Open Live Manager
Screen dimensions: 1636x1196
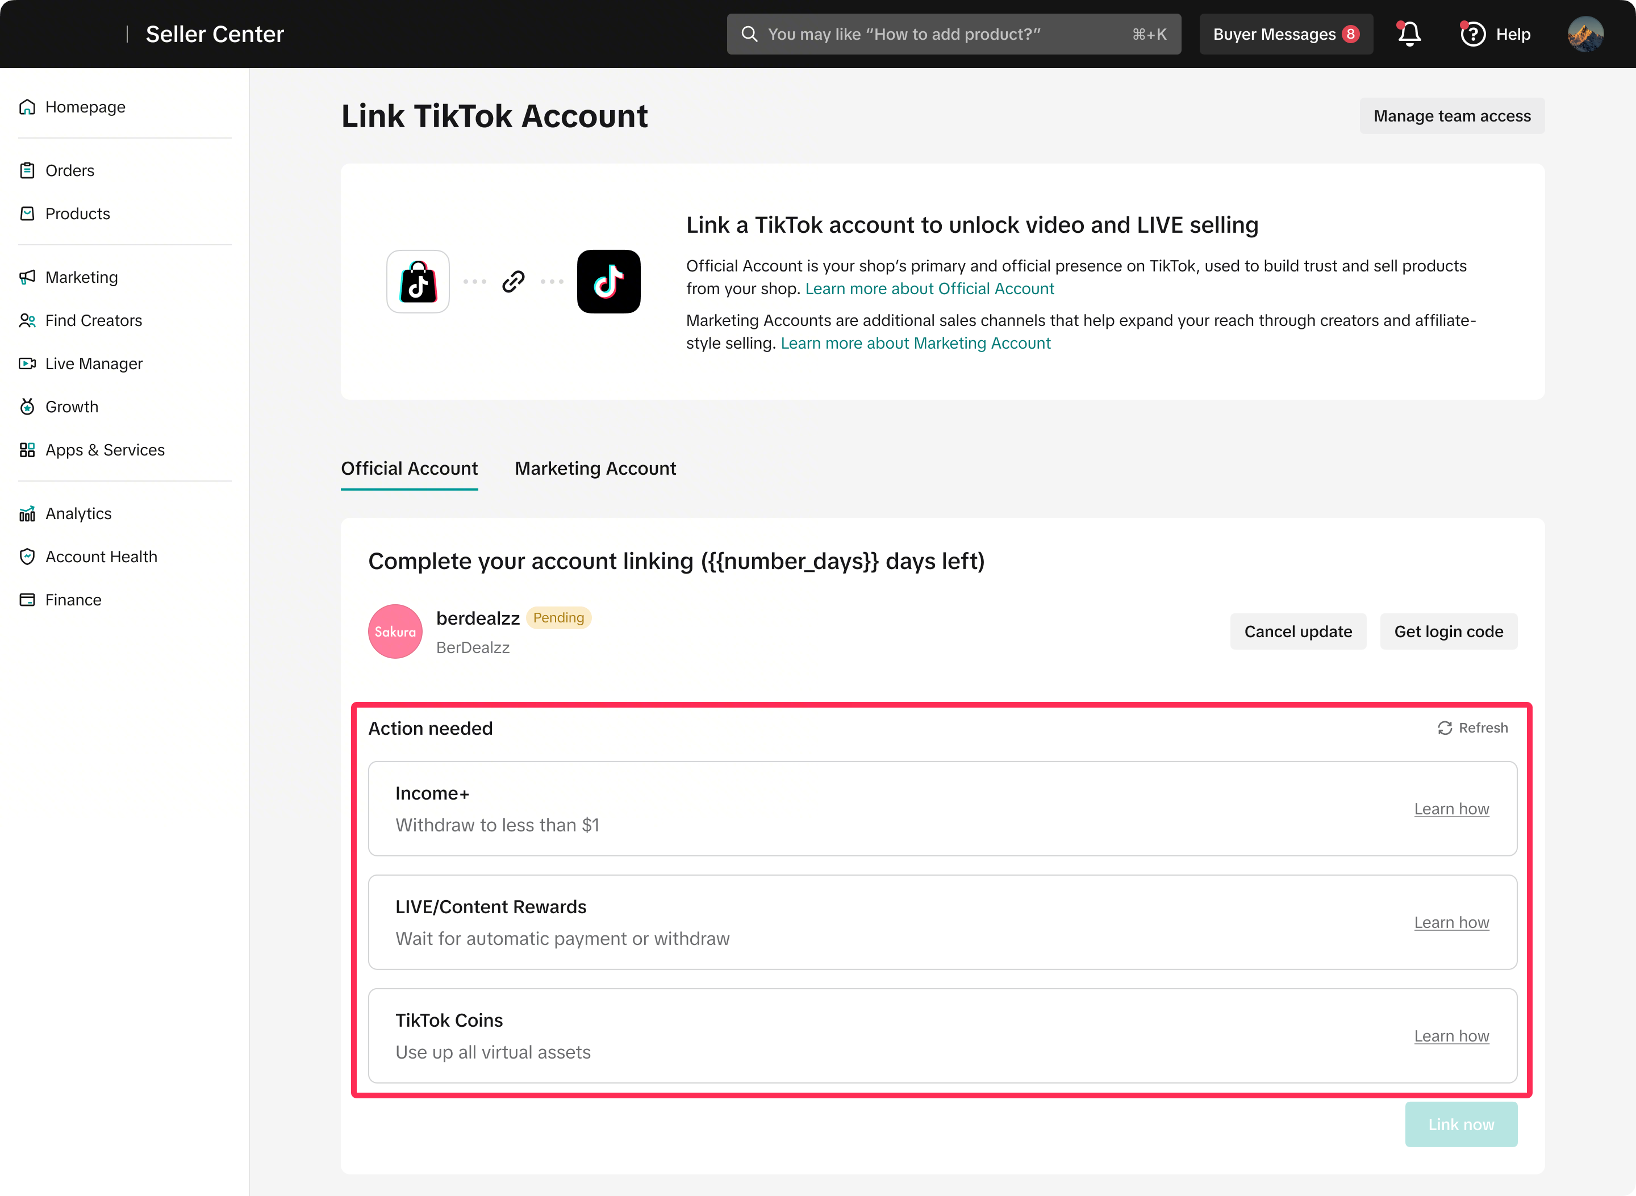coord(81,363)
